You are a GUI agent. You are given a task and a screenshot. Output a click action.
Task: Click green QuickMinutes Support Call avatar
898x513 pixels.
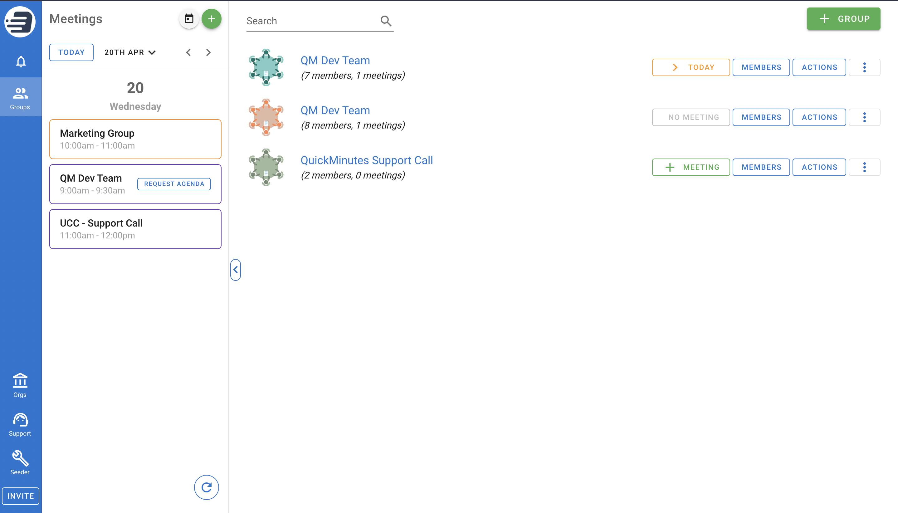click(x=266, y=167)
